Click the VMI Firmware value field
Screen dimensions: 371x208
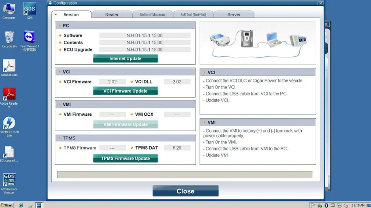(113, 115)
